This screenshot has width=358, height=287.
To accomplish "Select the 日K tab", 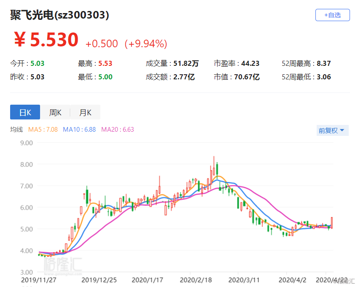I will click(25, 112).
